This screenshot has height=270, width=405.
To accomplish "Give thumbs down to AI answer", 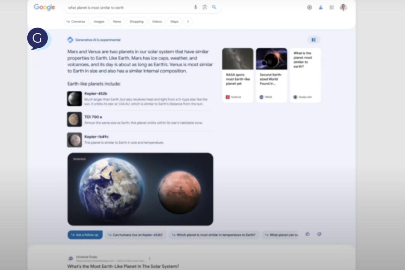I will pyautogui.click(x=319, y=234).
